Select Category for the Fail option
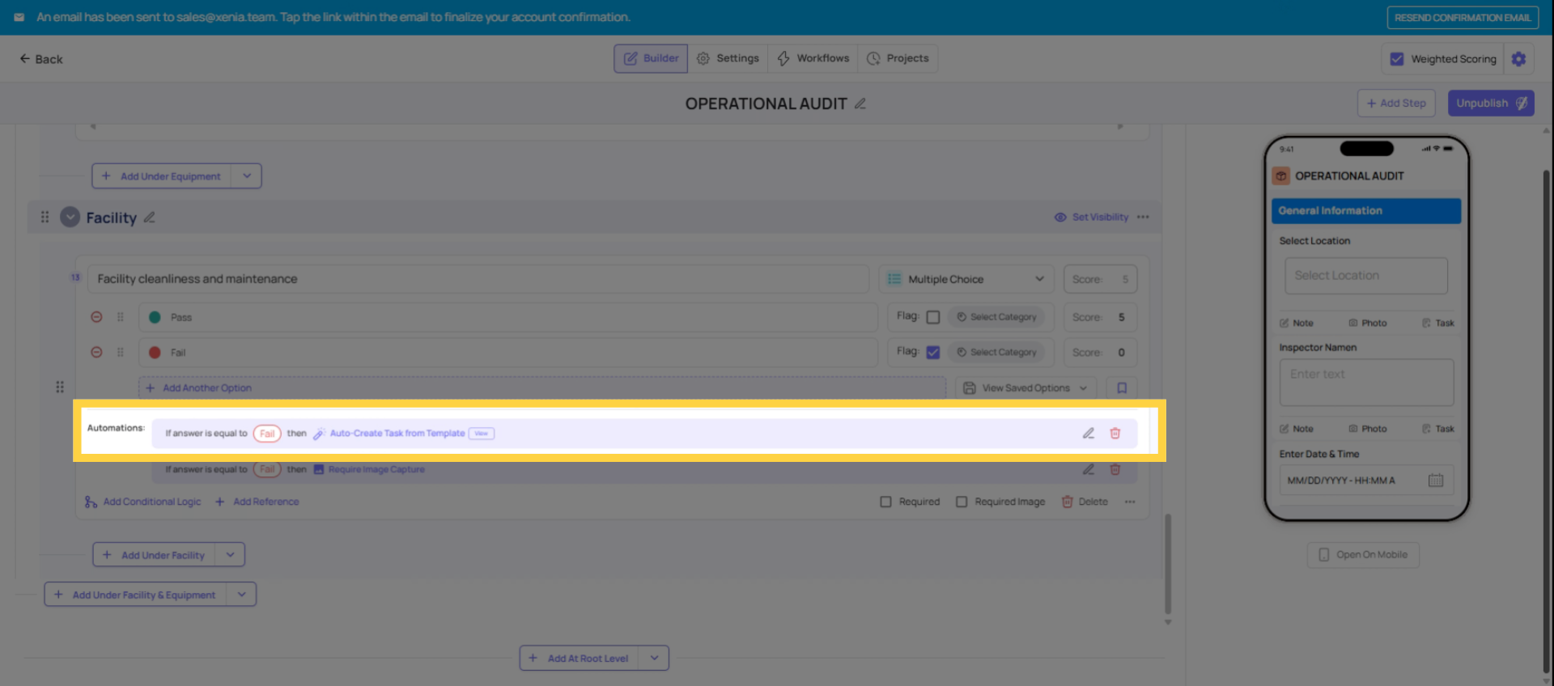Screen dimensions: 1554x686 coord(996,353)
